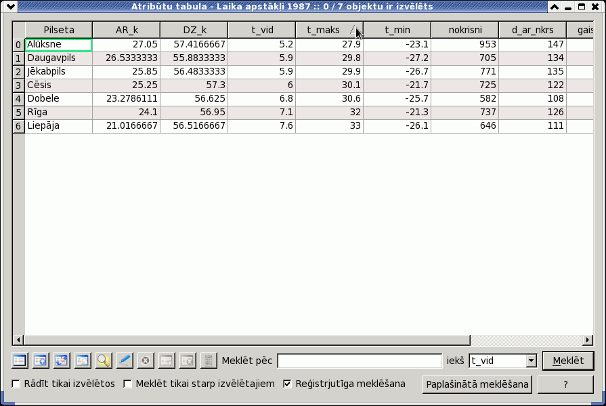Select row 4 via its row header

[x=18, y=99]
